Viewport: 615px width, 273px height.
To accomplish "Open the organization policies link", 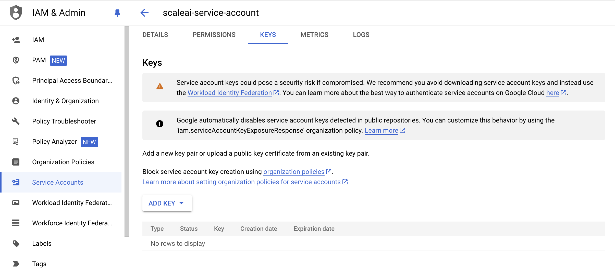I will [x=294, y=172].
